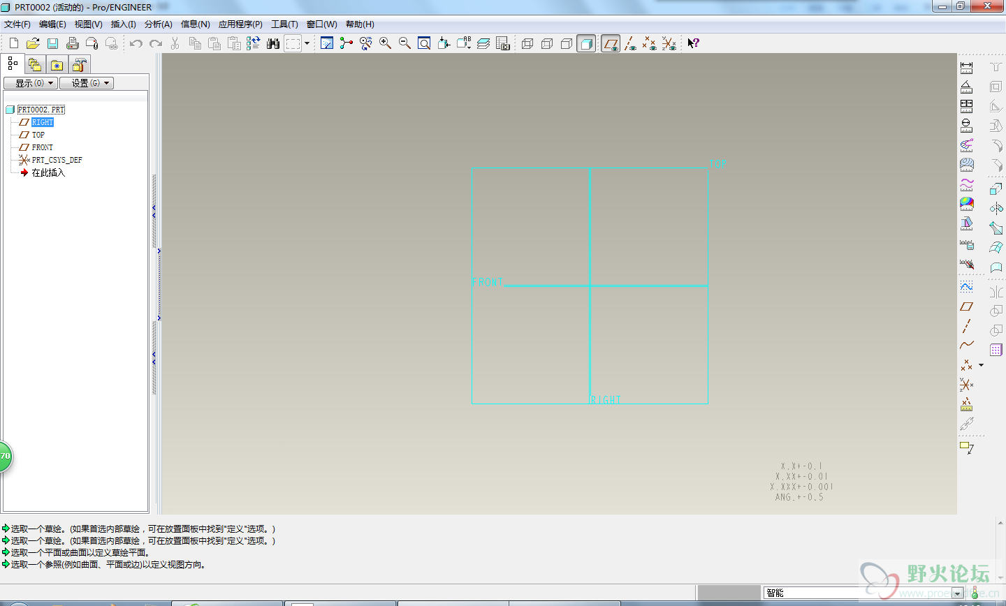Switch to the Favorites tab
1006x606 pixels.
[57, 65]
